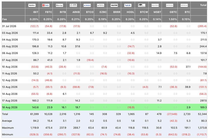209x140 pixels.
Task: Click the ARK Invest logo
Action: 73,5
